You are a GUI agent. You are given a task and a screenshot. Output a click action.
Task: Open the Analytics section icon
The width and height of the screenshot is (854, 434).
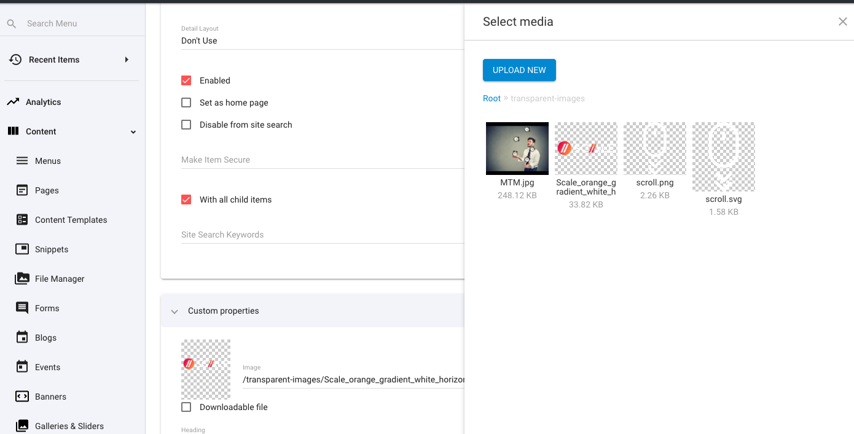[14, 101]
